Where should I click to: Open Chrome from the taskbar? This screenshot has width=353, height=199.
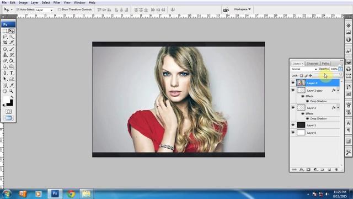click(x=71, y=194)
